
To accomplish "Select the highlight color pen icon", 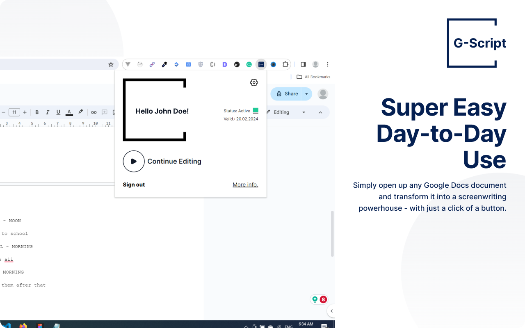I will [80, 112].
